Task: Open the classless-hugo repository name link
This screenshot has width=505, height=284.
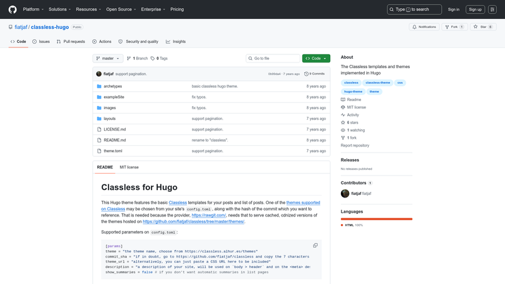Action: pos(50,27)
